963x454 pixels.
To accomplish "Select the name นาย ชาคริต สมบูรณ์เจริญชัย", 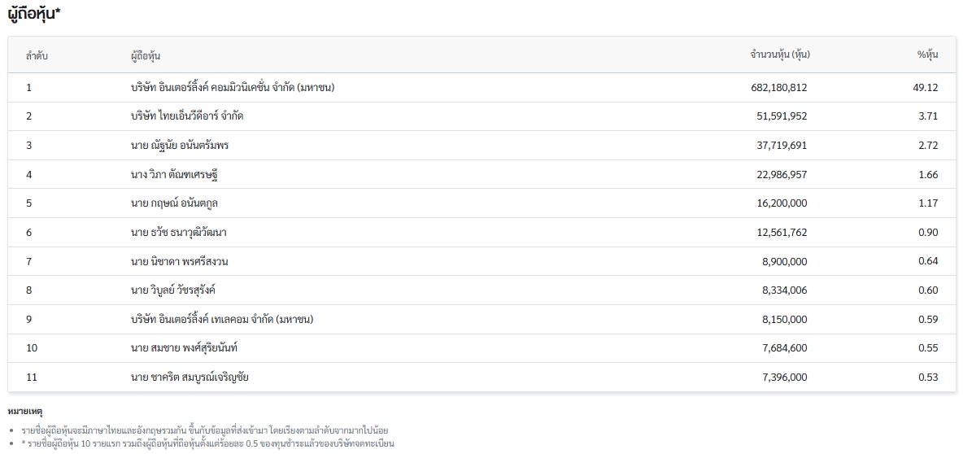I will (x=190, y=378).
